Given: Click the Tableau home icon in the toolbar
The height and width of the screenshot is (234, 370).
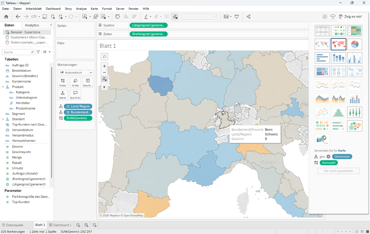Looking at the screenshot, I should click(6, 17).
